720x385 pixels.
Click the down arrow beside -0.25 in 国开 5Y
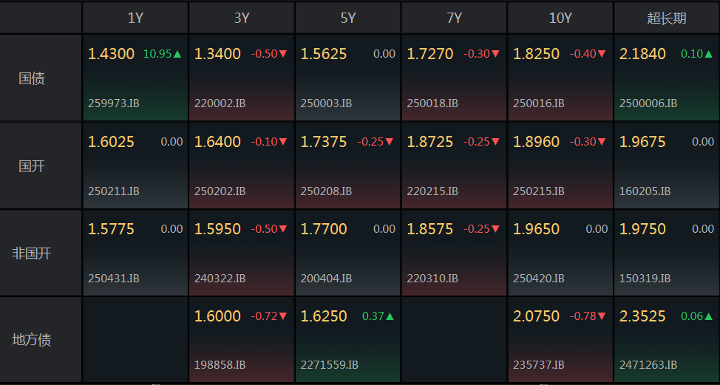point(390,142)
